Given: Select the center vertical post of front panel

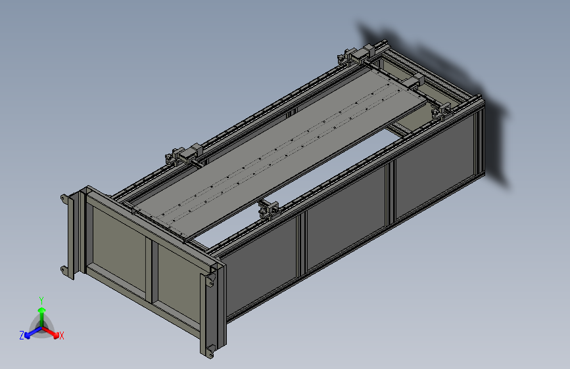Looking at the screenshot, I should tap(152, 271).
